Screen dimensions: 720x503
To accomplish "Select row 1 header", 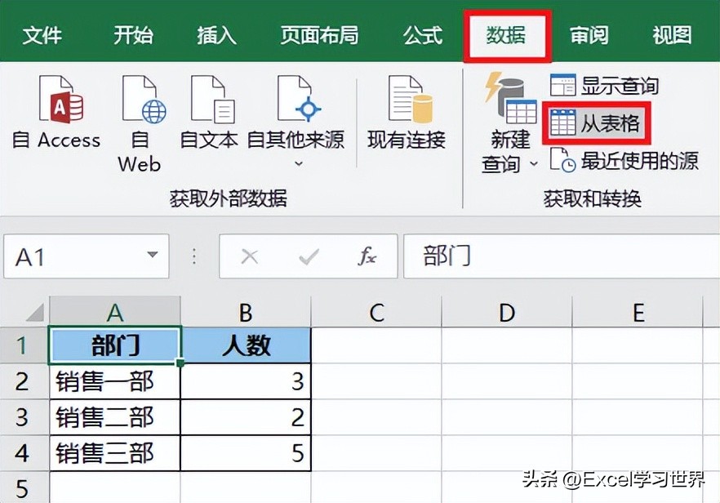I will [x=24, y=345].
